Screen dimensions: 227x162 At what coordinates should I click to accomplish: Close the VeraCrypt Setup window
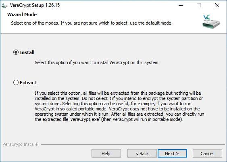click(x=217, y=5)
